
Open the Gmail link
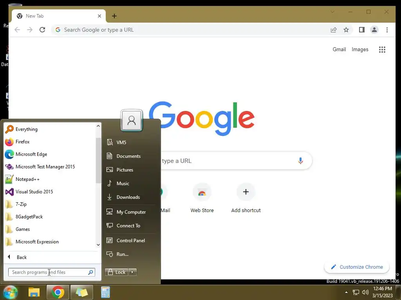click(x=339, y=50)
